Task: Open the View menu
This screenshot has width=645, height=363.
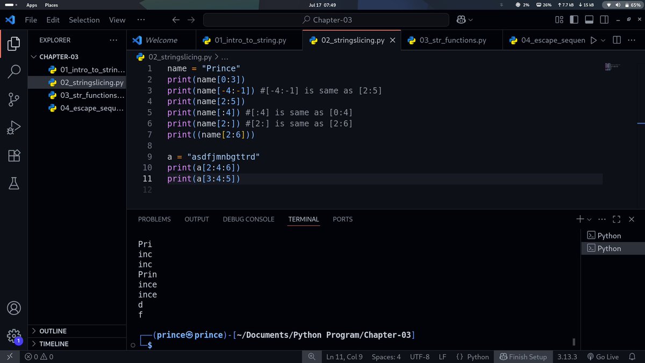Action: point(117,20)
